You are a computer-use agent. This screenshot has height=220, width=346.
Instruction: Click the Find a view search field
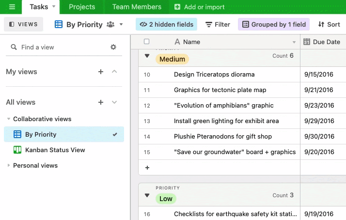(x=63, y=47)
